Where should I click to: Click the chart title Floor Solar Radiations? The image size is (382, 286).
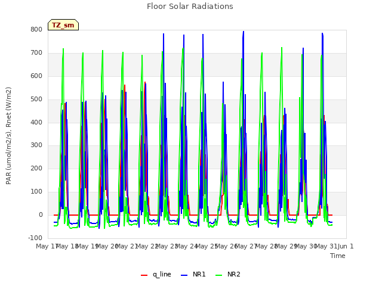(x=190, y=6)
